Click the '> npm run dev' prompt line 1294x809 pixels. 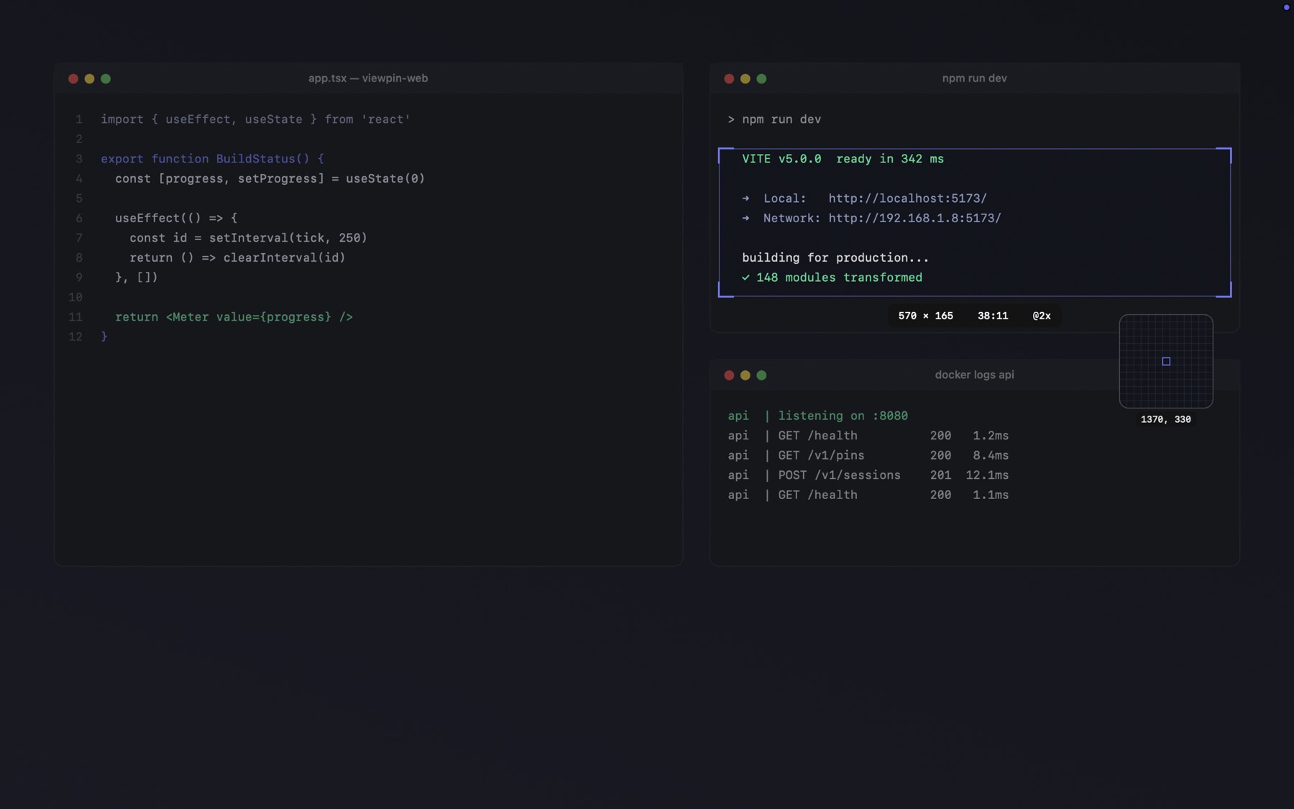(x=774, y=119)
